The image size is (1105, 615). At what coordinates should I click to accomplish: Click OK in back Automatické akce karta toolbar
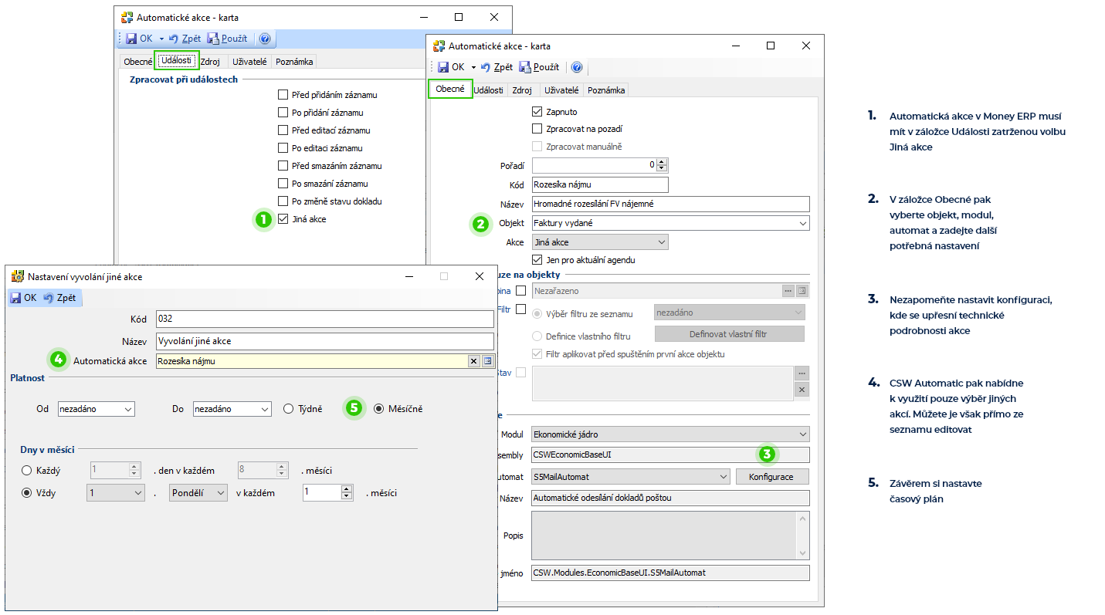click(139, 39)
